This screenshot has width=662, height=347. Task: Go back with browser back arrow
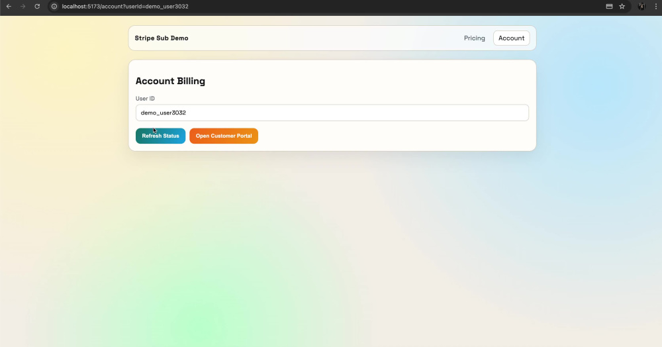pyautogui.click(x=9, y=7)
